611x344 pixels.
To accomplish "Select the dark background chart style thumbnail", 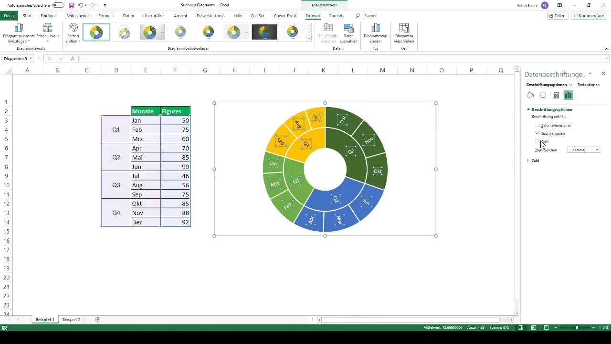I will 264,32.
